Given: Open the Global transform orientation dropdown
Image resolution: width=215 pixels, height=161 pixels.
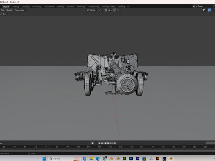Looking at the screenshot, I should click(92, 10).
